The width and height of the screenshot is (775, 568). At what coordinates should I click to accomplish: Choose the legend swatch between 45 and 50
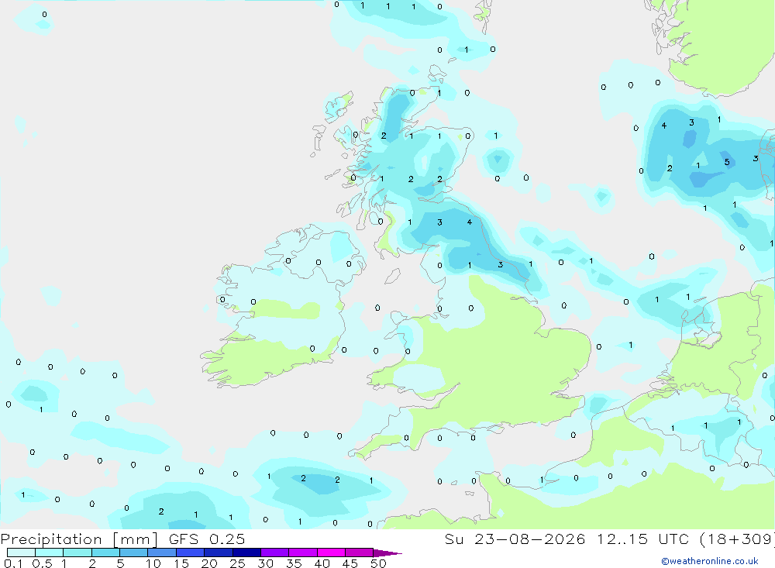360,553
